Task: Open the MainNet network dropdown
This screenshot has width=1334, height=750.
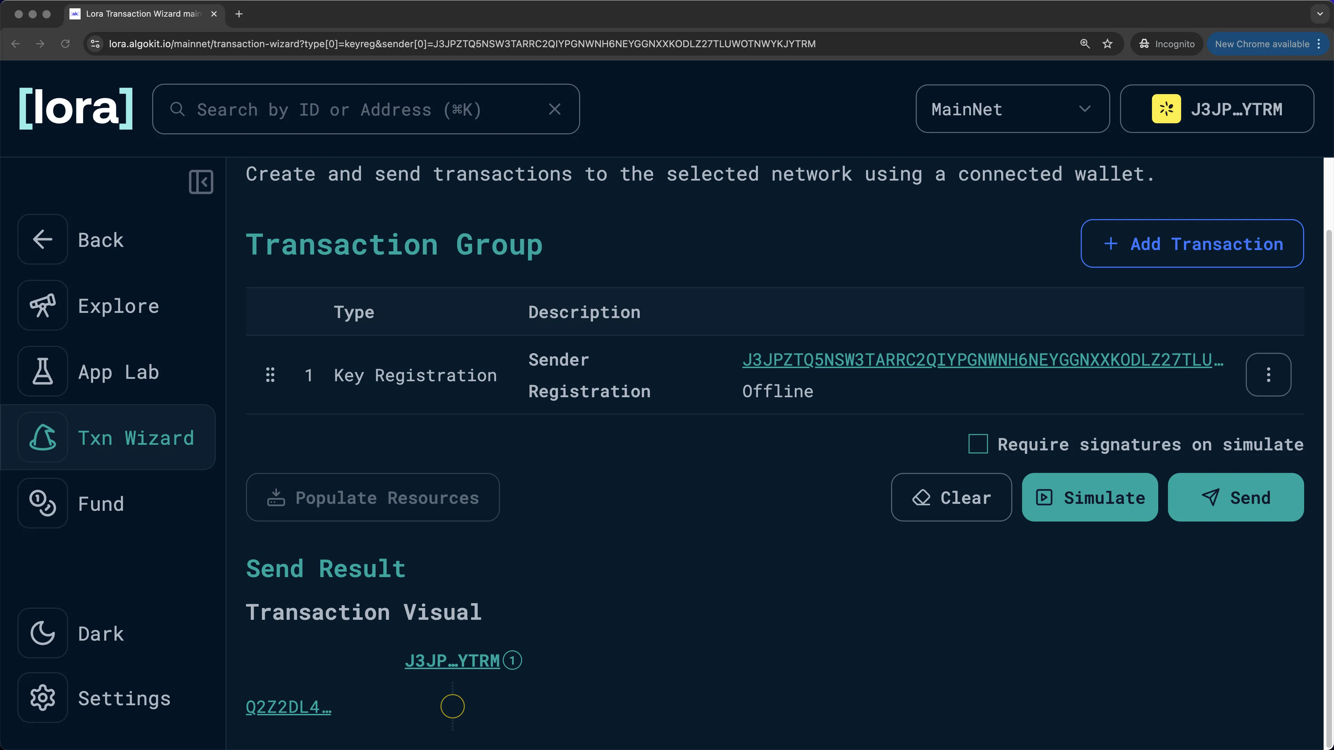Action: [x=1012, y=109]
